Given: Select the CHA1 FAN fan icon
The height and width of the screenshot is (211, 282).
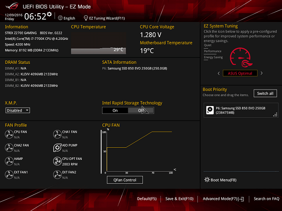Looking at the screenshot, I should (57, 134).
